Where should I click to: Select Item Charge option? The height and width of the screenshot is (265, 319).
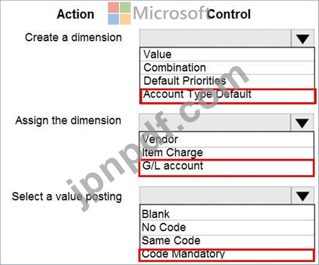227,153
